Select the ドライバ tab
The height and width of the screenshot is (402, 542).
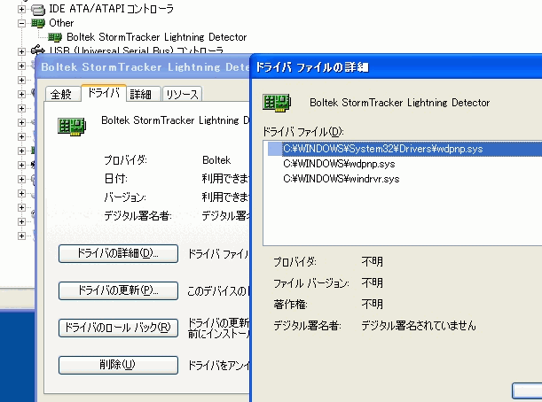tap(103, 93)
